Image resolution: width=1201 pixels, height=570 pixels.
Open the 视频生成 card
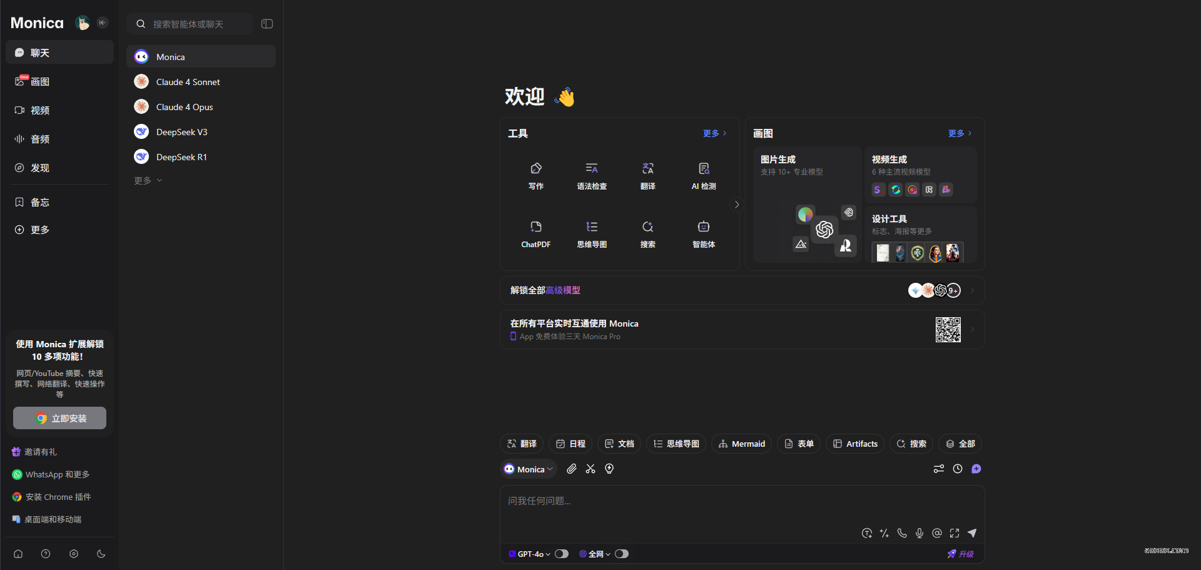click(x=920, y=175)
